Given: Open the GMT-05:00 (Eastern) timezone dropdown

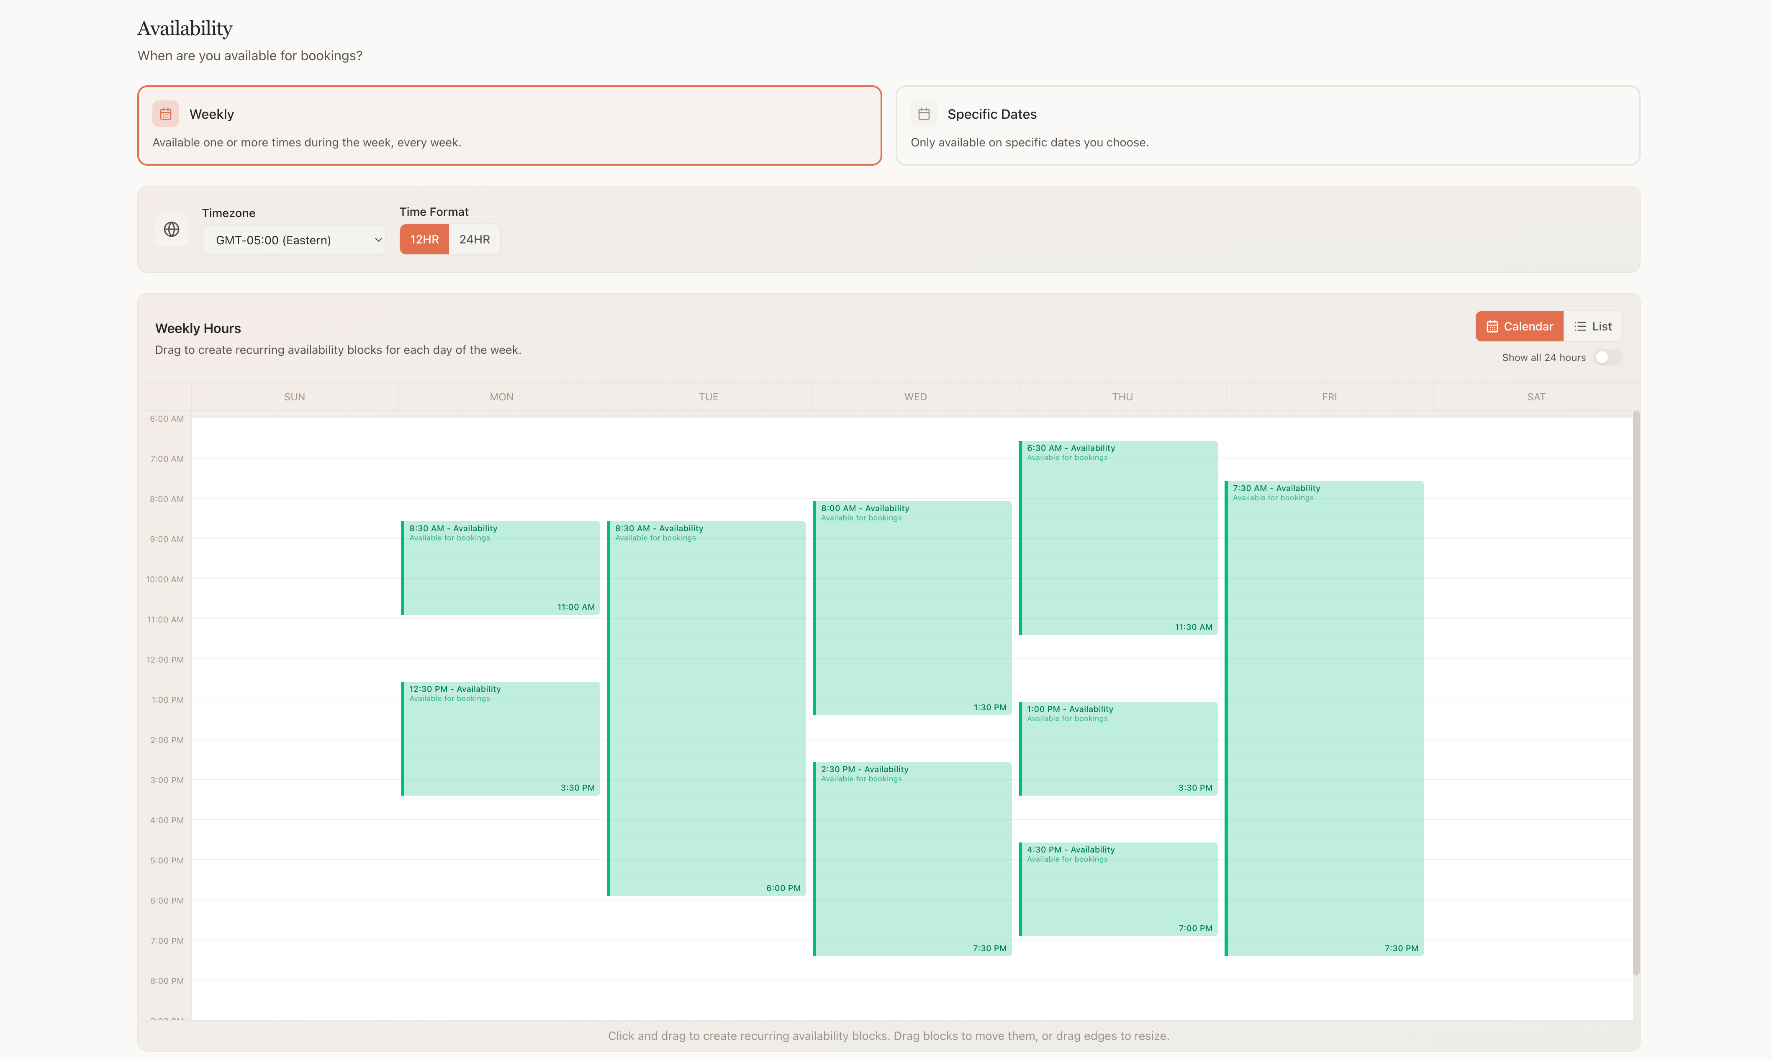Looking at the screenshot, I should [294, 239].
